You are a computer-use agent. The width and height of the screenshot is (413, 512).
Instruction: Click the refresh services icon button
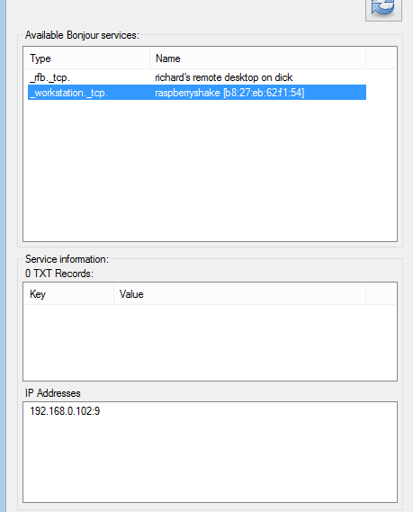383,10
